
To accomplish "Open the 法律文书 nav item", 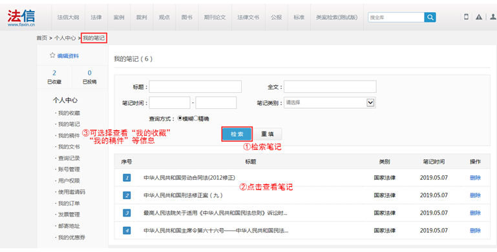I will 248,17.
